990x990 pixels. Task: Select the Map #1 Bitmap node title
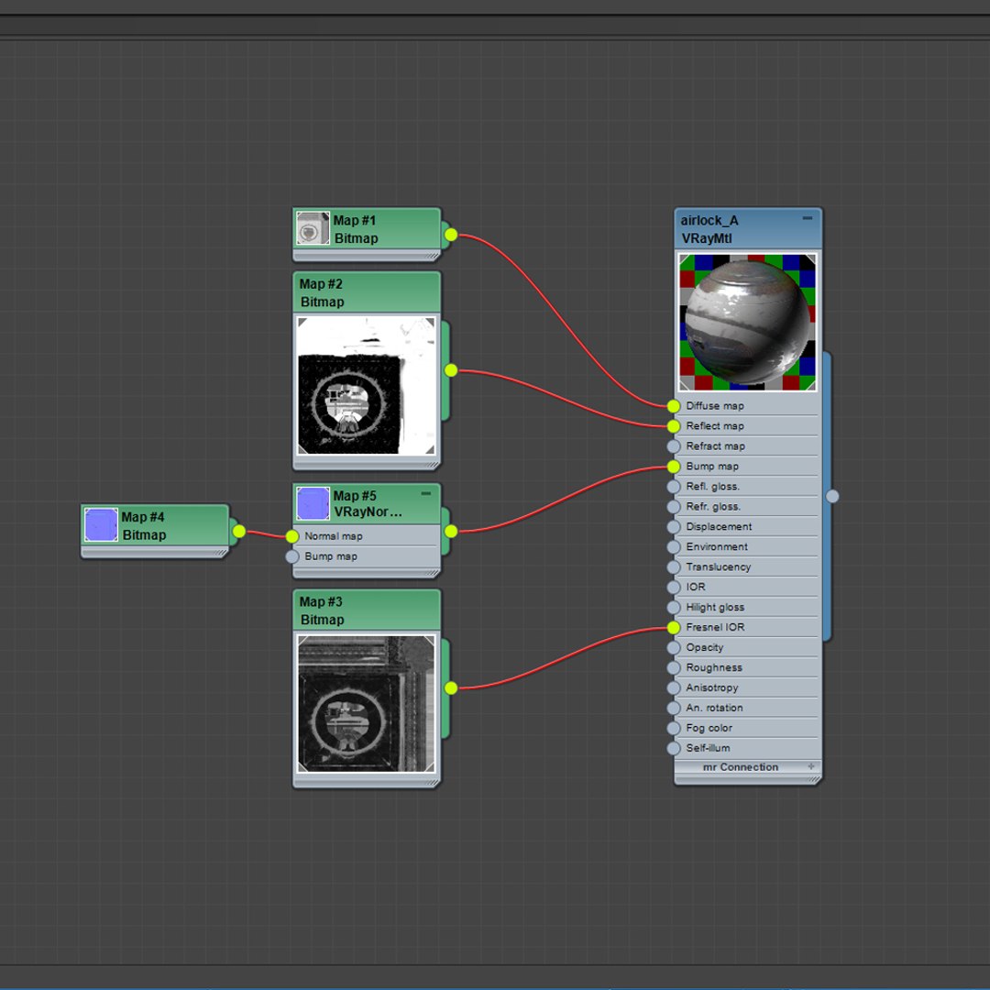pyautogui.click(x=356, y=229)
